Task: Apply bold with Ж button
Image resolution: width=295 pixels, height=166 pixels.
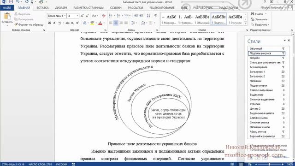Action: tap(49, 23)
